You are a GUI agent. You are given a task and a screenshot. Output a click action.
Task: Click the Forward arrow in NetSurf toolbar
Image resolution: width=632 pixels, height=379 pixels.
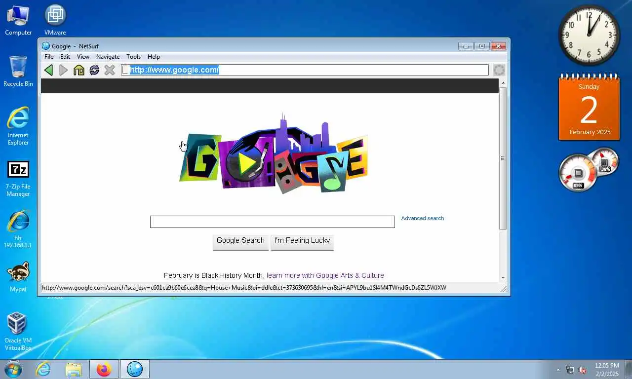[x=64, y=70]
